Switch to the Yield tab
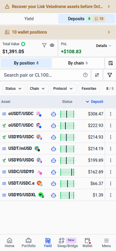Viewport: 116px width, 251px height. coord(29,19)
